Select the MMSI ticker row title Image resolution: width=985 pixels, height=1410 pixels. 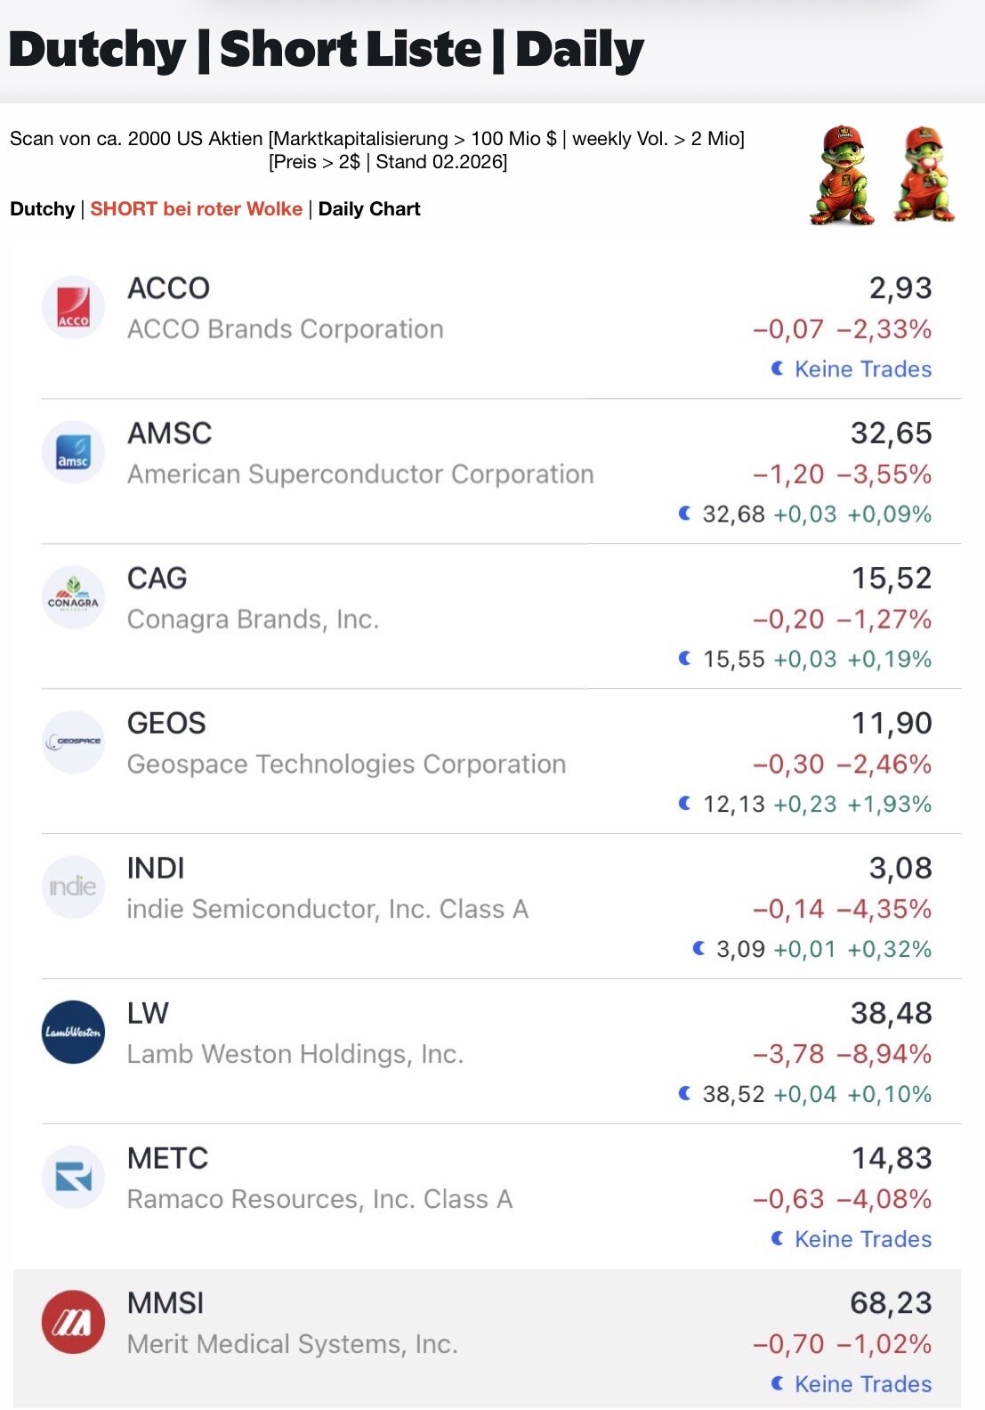click(x=166, y=1303)
